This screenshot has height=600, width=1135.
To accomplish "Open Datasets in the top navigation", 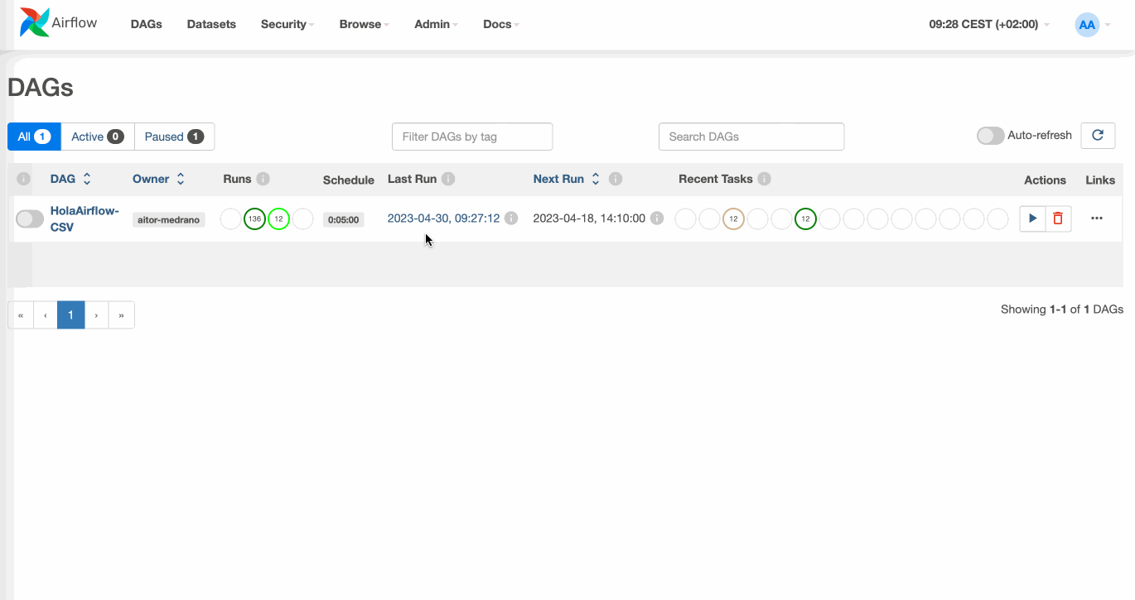I will tap(211, 25).
